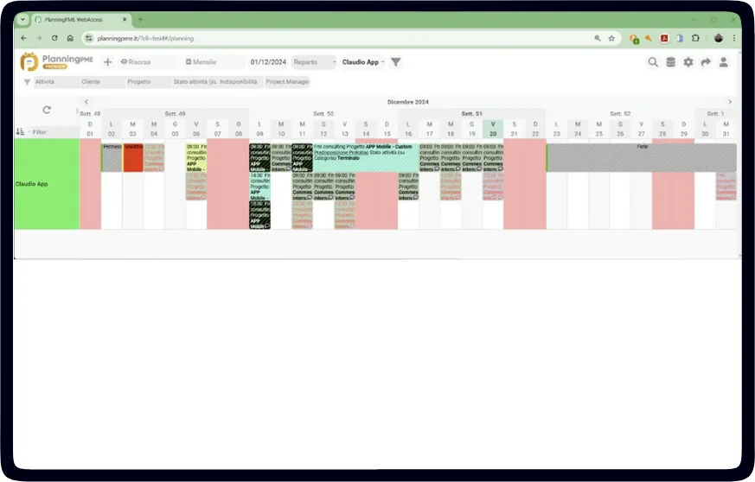Open the Risorsa view dropdown
755x482 pixels.
tap(149, 62)
